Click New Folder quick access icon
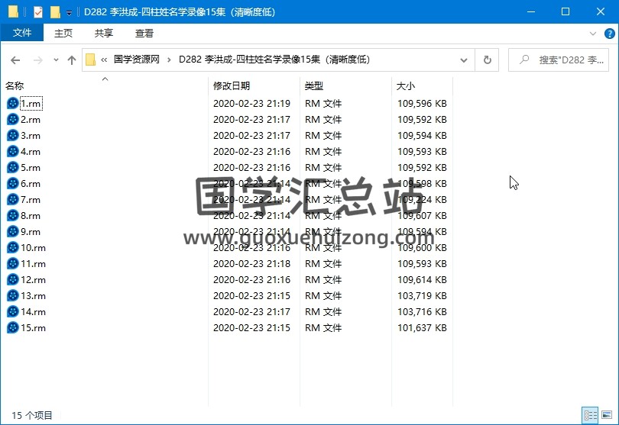Screen dimensions: 619x425 [55, 12]
